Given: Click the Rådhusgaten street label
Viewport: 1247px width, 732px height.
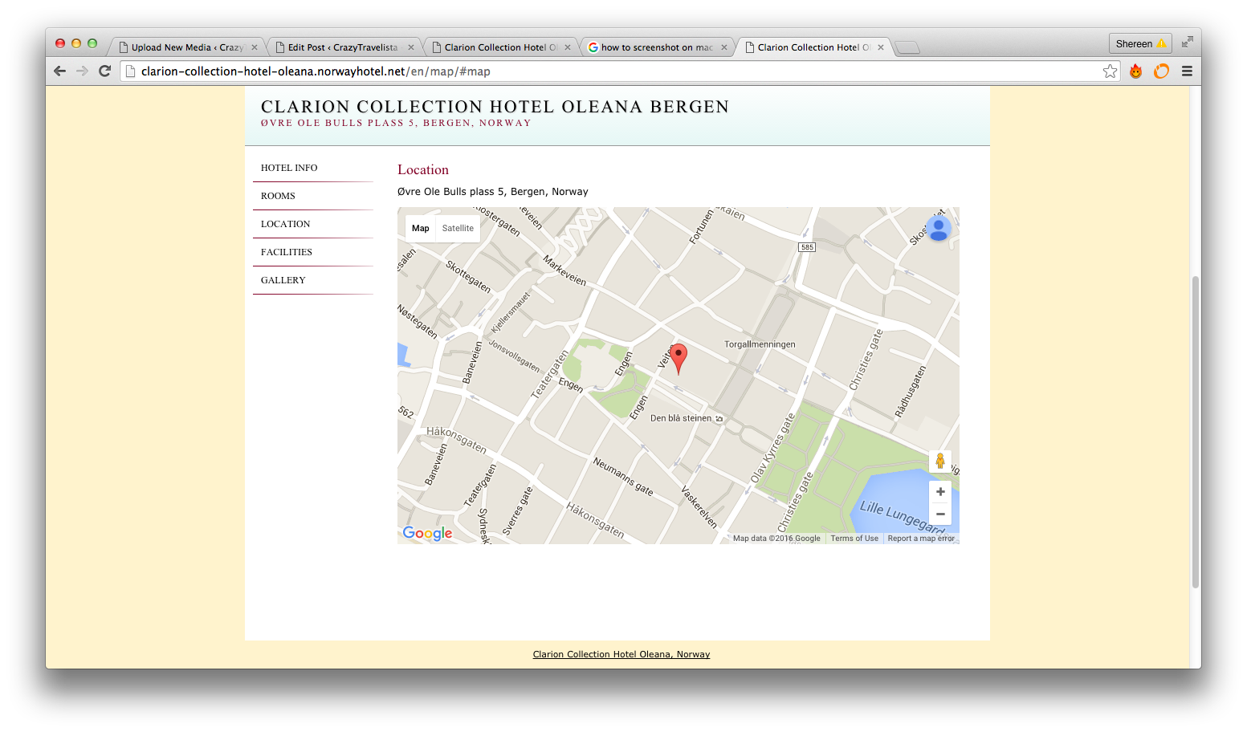Looking at the screenshot, I should coord(911,392).
